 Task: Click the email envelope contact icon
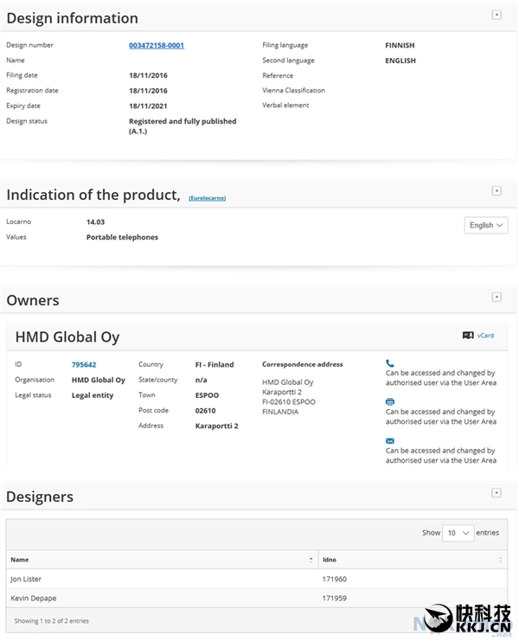(390, 441)
